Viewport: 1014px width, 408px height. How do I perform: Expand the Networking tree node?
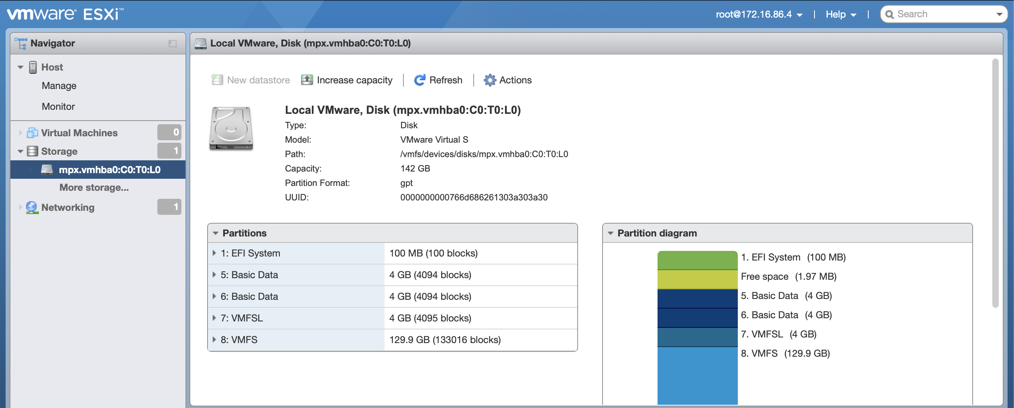20,207
